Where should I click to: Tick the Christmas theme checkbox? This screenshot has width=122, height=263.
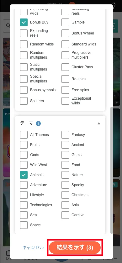coord(65,195)
